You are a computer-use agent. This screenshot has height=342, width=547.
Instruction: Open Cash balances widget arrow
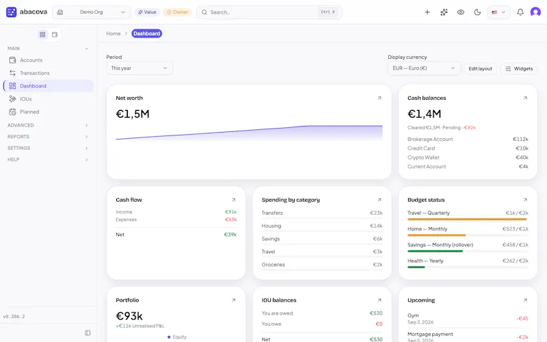tap(525, 98)
